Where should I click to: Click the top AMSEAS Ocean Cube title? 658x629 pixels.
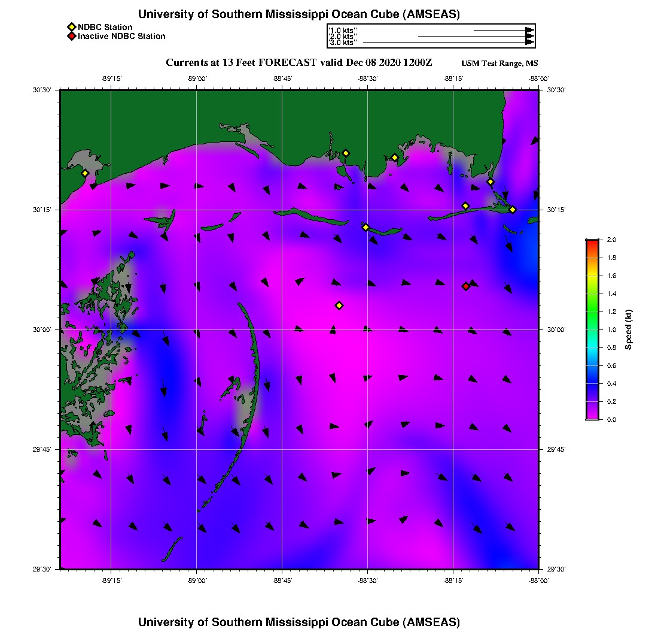(x=299, y=14)
